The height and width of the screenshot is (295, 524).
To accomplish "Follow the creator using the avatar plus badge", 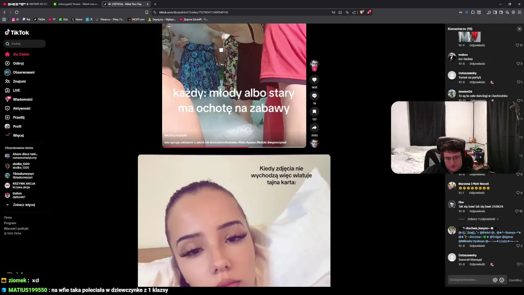I will (314, 69).
